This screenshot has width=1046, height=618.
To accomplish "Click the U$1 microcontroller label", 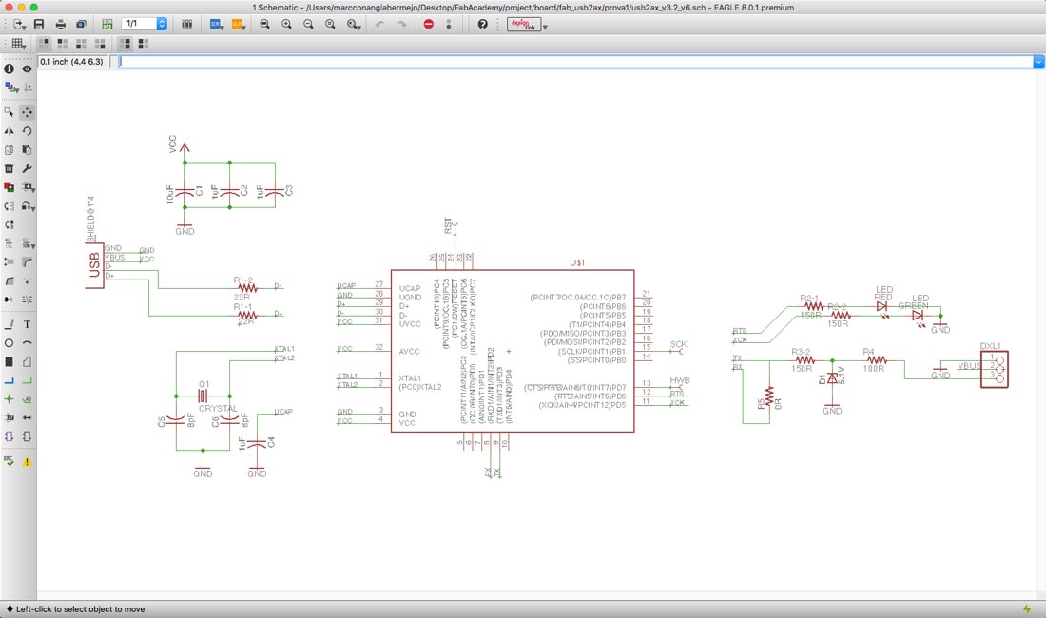I will (x=577, y=262).
